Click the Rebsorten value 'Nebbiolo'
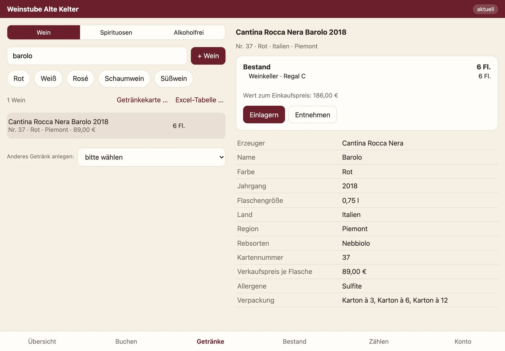Viewport: 505px width, 351px height. [356, 243]
